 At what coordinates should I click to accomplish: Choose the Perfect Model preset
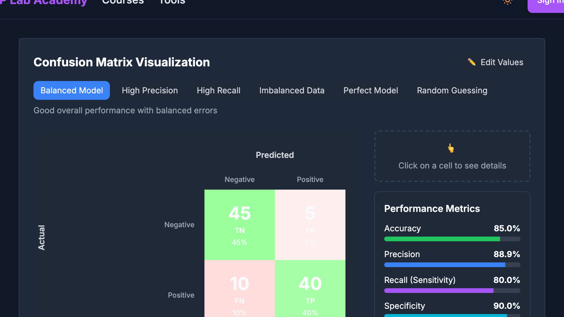point(371,90)
